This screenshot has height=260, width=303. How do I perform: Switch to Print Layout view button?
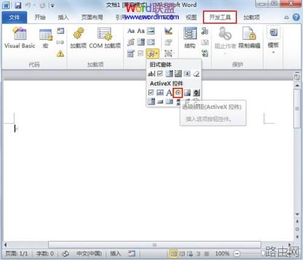(x=173, y=253)
